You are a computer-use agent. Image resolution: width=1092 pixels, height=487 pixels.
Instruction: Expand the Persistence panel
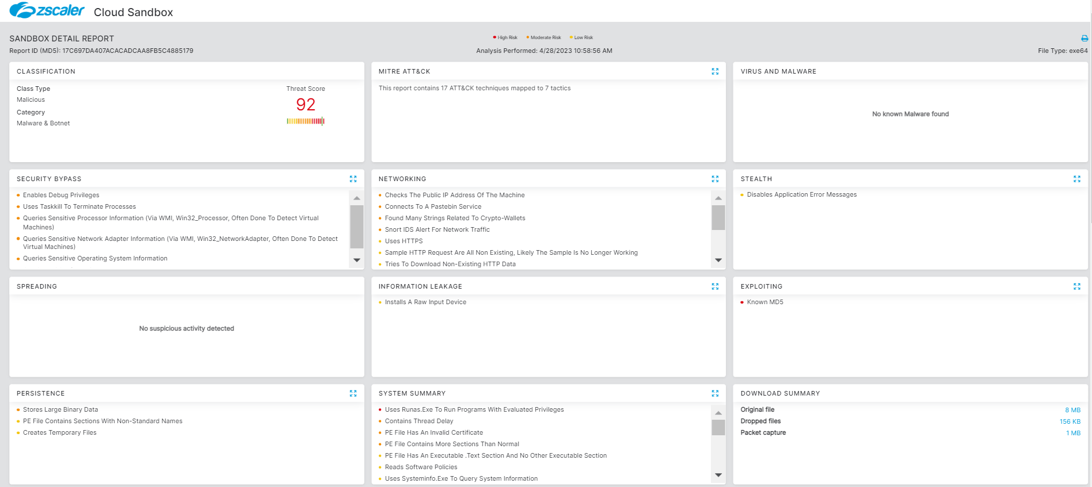(353, 393)
